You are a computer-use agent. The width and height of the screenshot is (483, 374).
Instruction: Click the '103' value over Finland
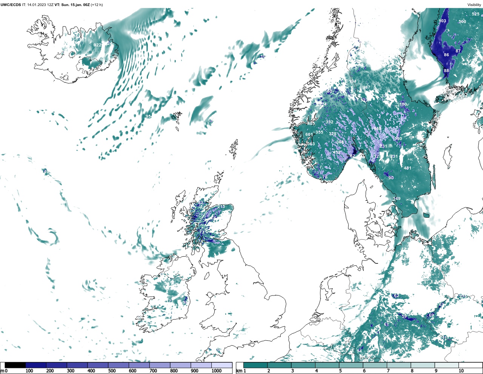[x=442, y=21]
